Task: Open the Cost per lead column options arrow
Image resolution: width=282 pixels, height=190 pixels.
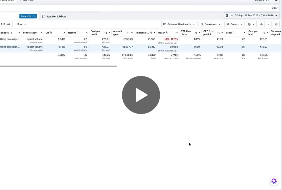Action: (267, 33)
